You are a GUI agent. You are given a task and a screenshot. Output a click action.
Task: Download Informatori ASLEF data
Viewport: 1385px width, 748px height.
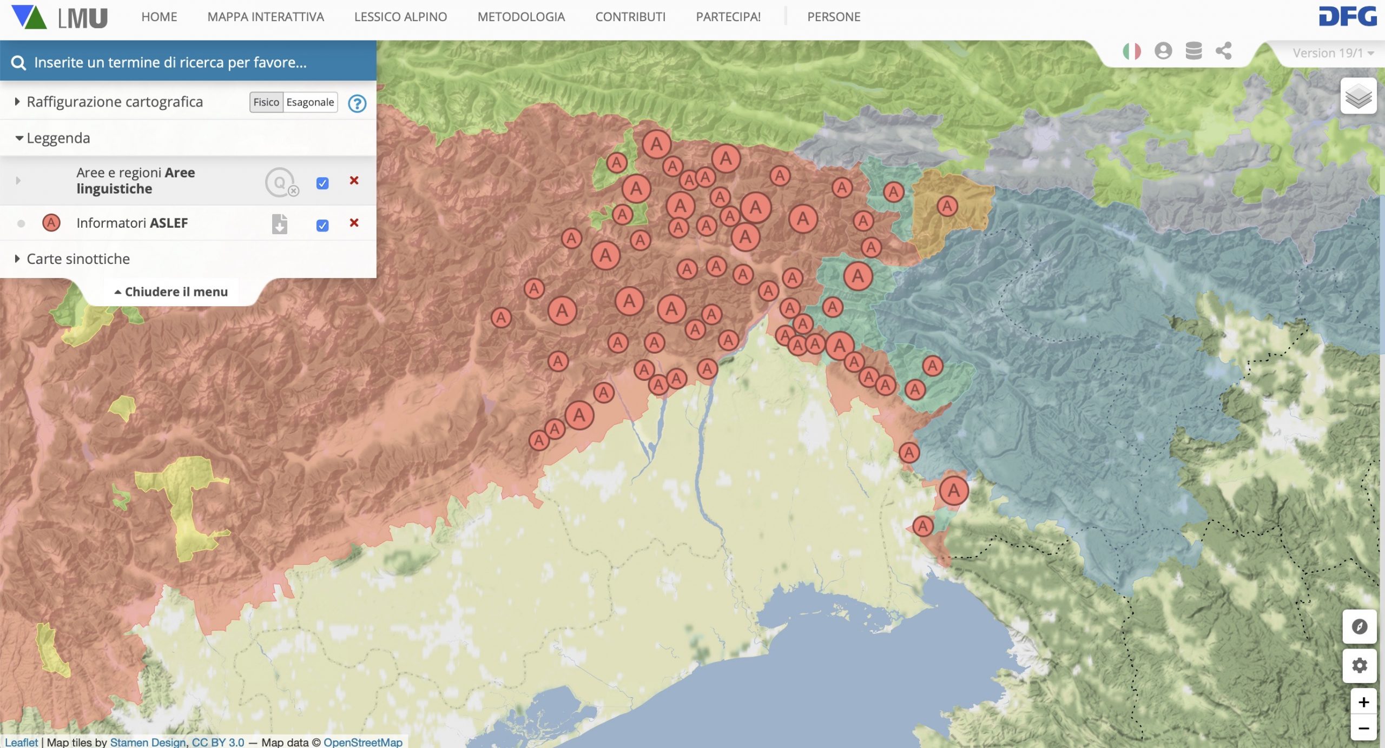coord(279,224)
